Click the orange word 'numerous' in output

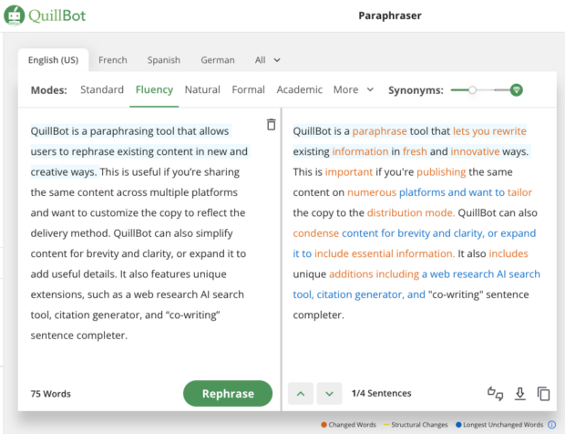[372, 192]
